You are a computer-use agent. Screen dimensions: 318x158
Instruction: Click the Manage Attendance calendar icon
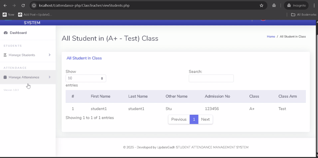[5, 77]
